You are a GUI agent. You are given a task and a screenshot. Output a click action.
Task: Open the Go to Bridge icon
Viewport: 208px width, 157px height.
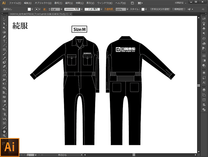(x=132, y=3)
